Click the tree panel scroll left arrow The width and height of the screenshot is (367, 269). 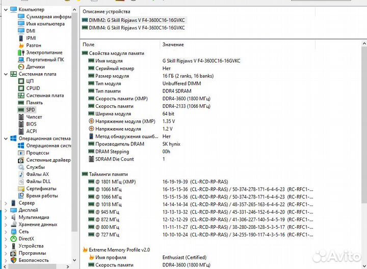coord(5,266)
